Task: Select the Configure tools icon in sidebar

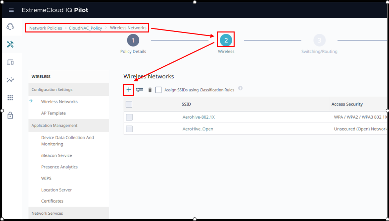Action: [10, 45]
